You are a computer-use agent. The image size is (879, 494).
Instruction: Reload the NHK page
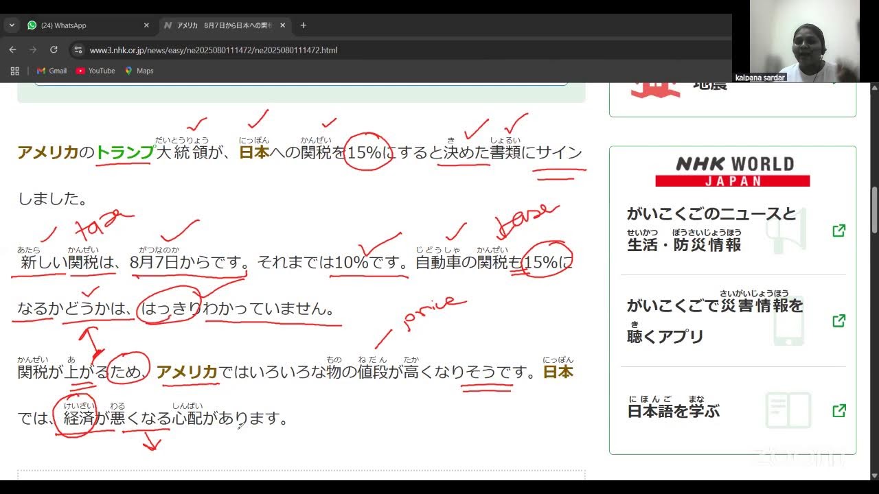click(54, 50)
